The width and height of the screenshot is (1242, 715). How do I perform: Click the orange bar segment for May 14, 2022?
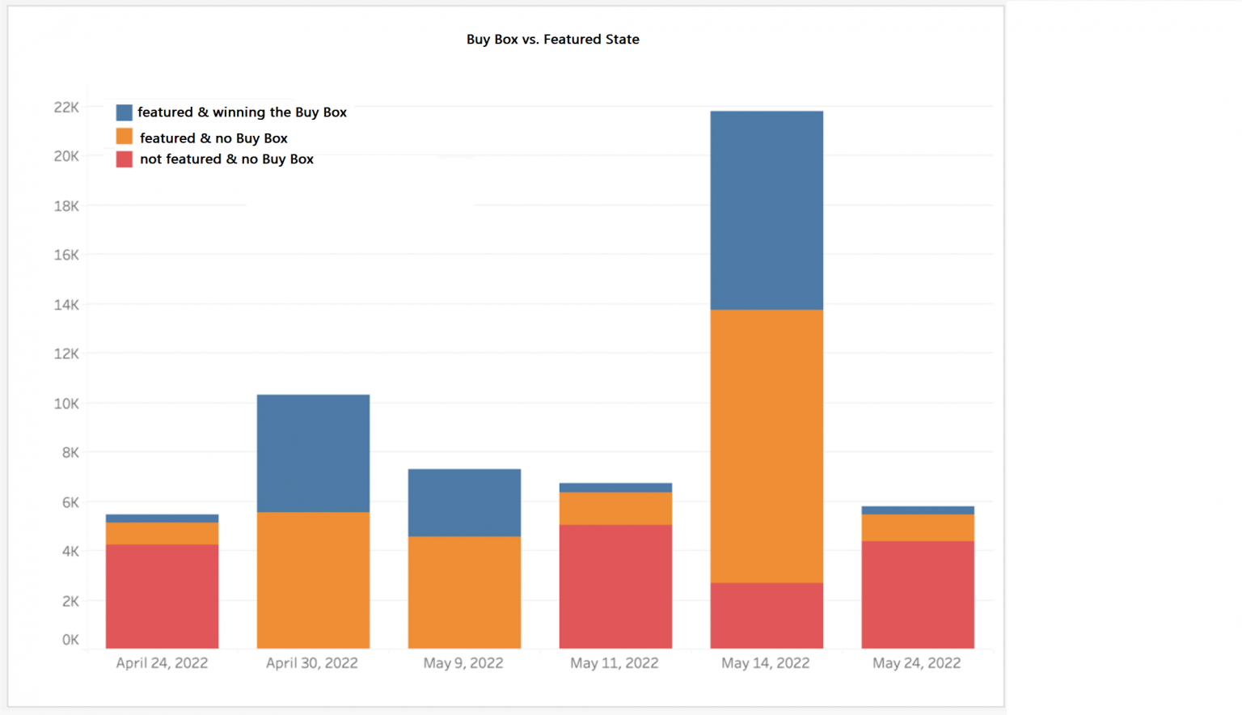click(767, 446)
